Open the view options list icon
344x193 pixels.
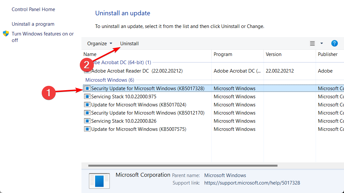pos(312,44)
